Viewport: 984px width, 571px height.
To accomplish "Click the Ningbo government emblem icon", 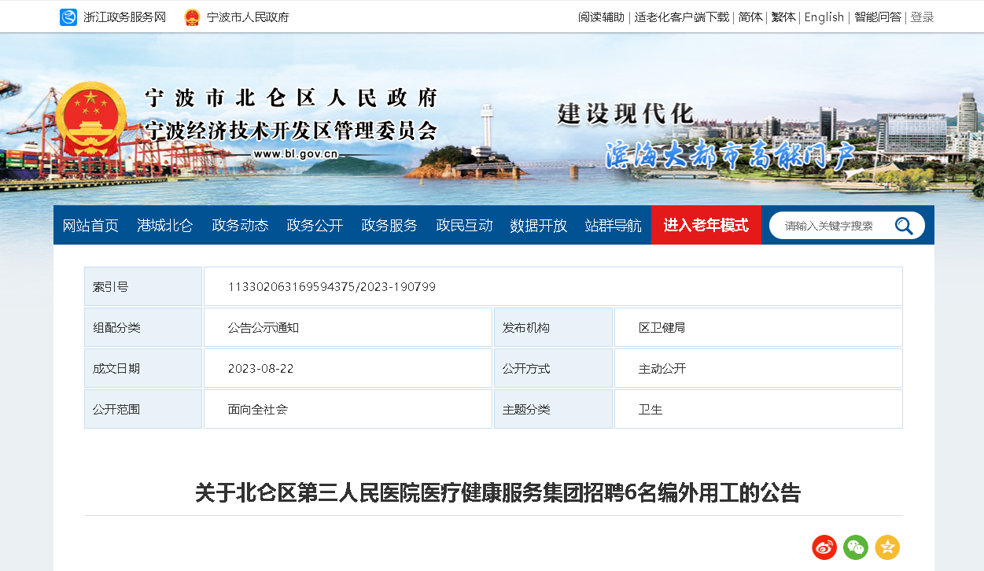I will tap(192, 17).
